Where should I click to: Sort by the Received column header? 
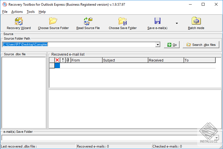pyautogui.click(x=166, y=60)
